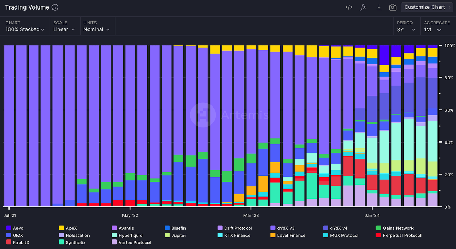The width and height of the screenshot is (456, 249).
Task: Click the RabbitX red legend swatch
Action: 8,242
